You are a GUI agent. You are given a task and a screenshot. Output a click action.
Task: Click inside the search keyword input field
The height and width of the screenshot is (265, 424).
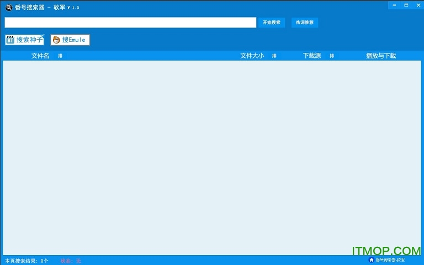[130, 23]
